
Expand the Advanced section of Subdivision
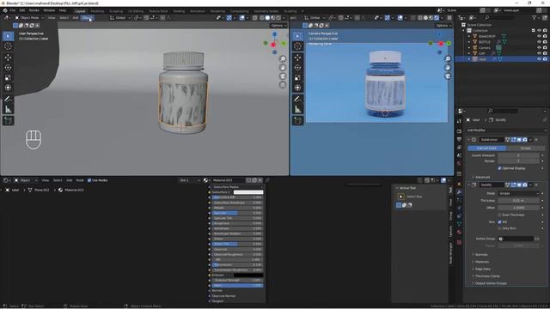(x=481, y=177)
